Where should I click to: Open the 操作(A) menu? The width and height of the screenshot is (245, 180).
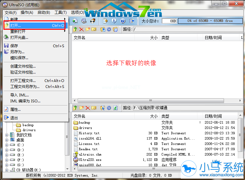[x=27, y=13]
